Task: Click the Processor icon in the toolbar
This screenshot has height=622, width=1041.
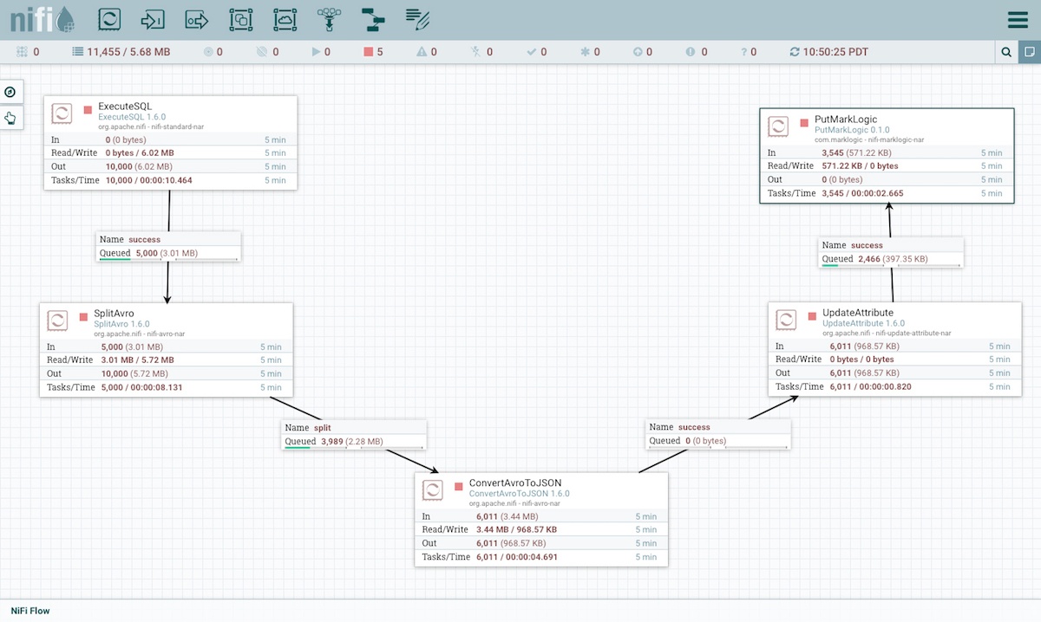Action: (x=109, y=19)
